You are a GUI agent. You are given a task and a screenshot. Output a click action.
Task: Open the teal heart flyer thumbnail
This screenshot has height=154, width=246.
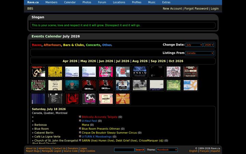(x=72, y=85)
